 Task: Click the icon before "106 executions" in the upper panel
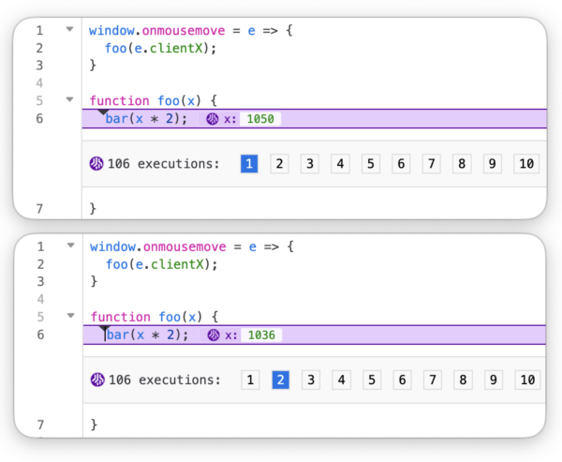[96, 164]
